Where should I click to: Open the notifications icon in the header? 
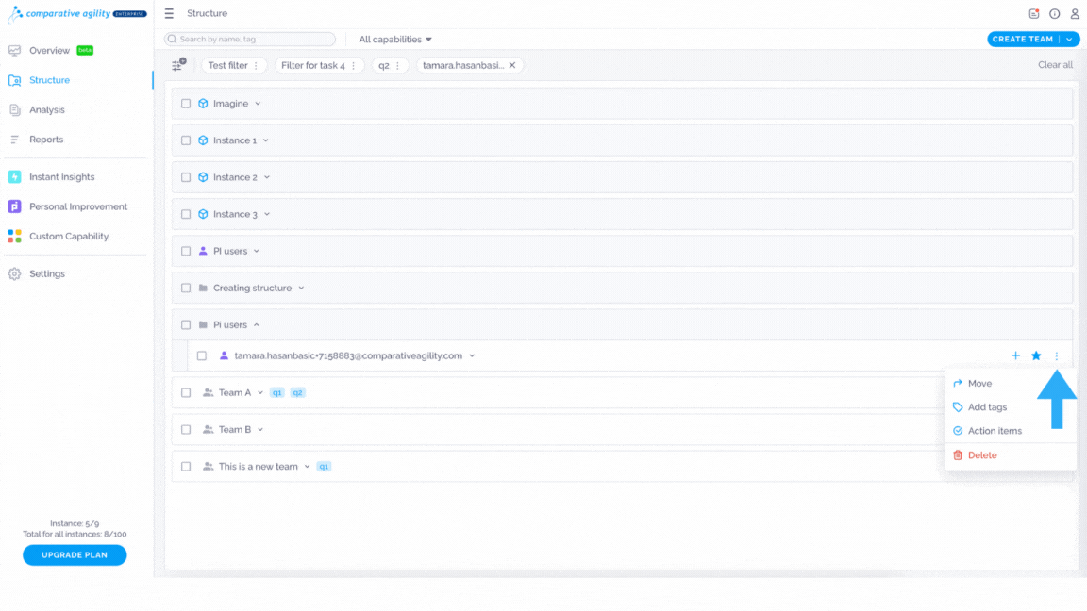[1033, 13]
